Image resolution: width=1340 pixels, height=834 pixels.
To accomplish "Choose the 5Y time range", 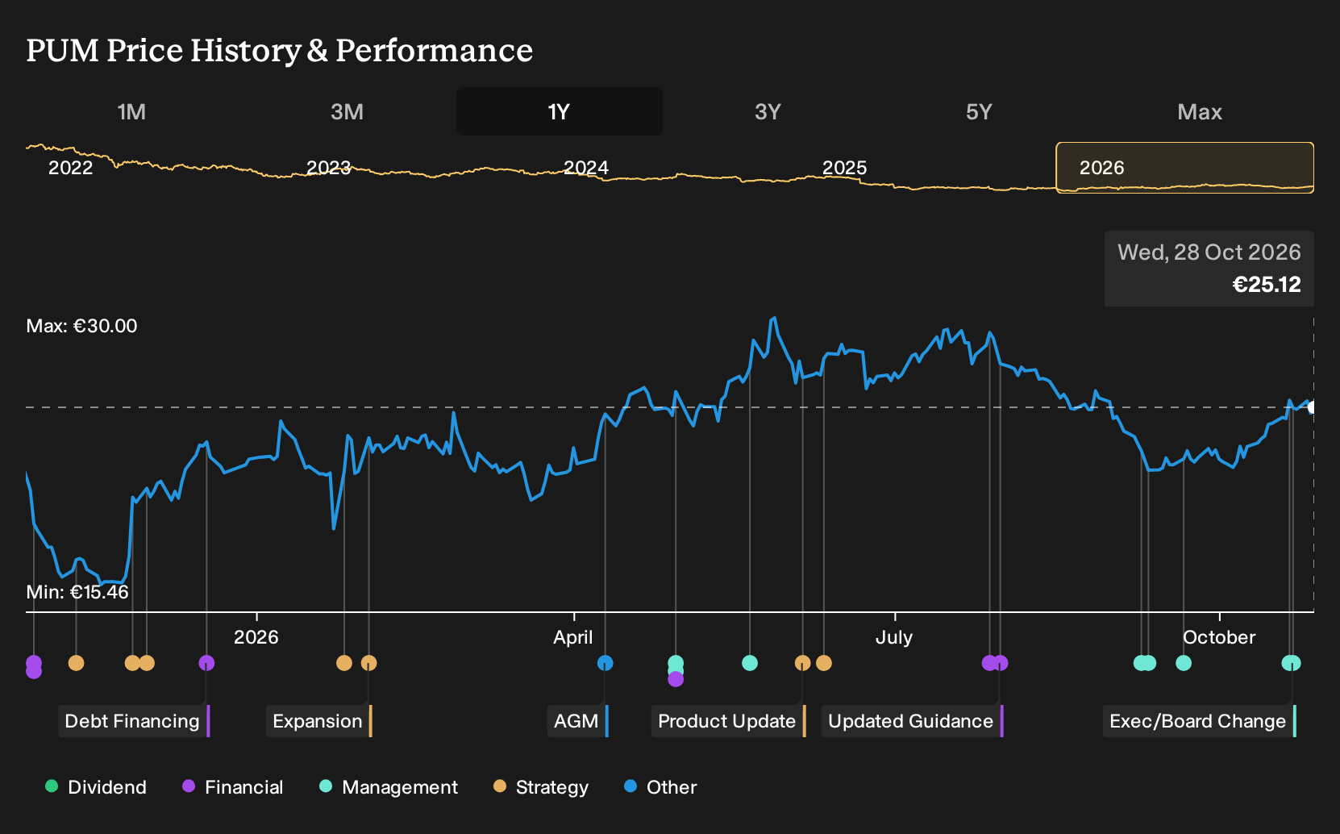I will coord(979,111).
